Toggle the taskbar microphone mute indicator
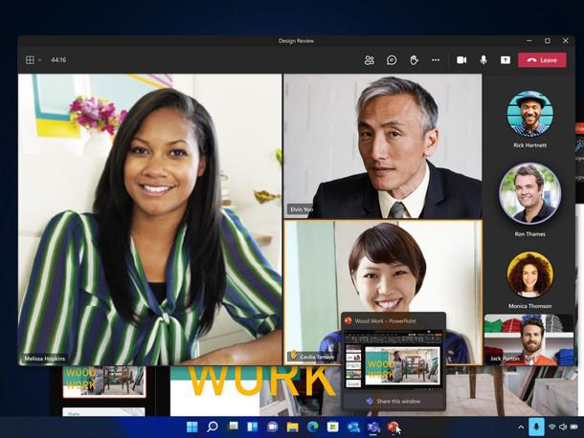584x438 pixels. (537, 427)
